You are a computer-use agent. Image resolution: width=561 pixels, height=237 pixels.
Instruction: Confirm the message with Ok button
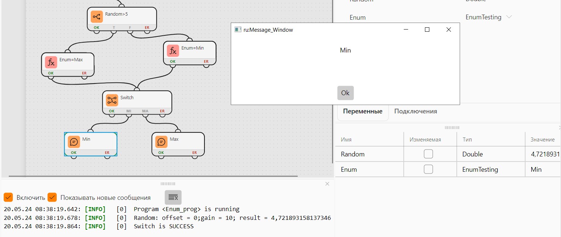[x=346, y=93]
